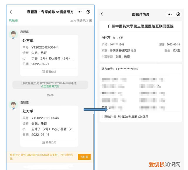
Task: Select doctor name 袁*嘉 on details page
Action: (177, 50)
